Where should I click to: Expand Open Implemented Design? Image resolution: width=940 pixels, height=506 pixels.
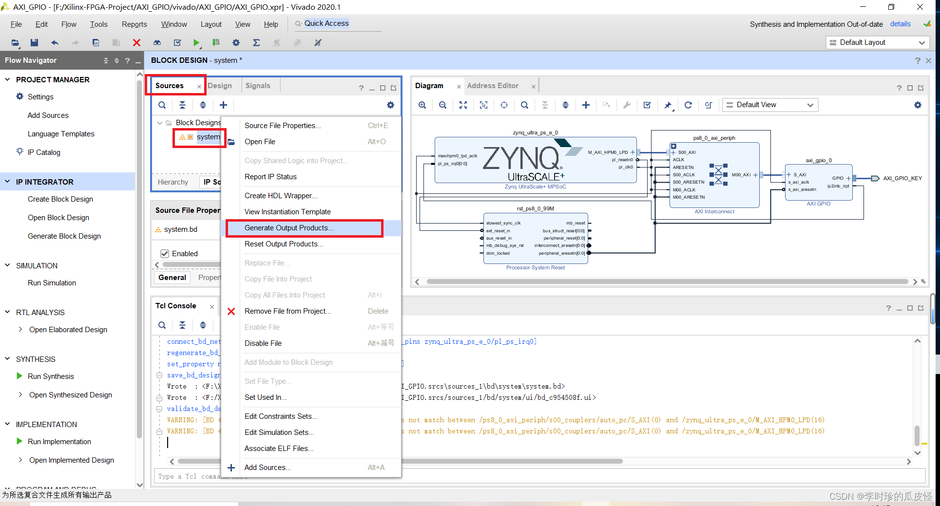pos(20,460)
